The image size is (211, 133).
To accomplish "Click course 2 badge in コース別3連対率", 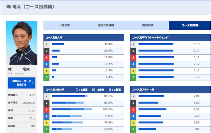I will coord(46,103).
